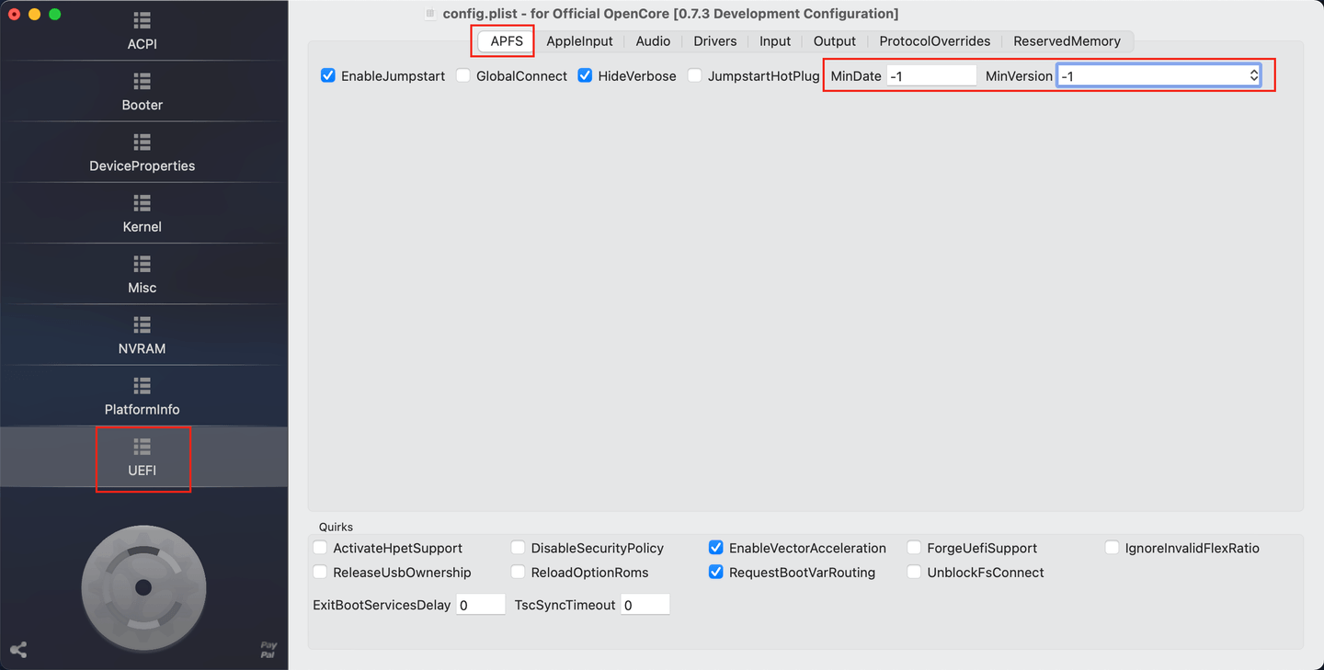Open the DeviceProperties sidebar section

143,153
